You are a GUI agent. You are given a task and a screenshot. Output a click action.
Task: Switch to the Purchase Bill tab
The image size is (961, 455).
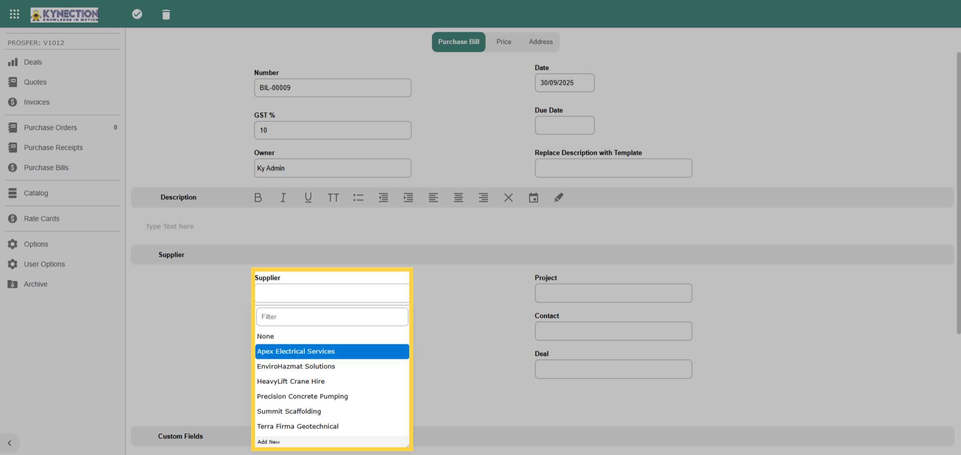458,42
